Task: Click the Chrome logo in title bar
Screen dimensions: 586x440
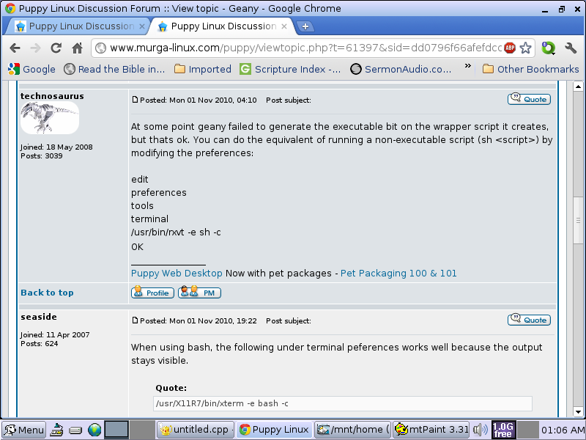Action: [x=10, y=8]
